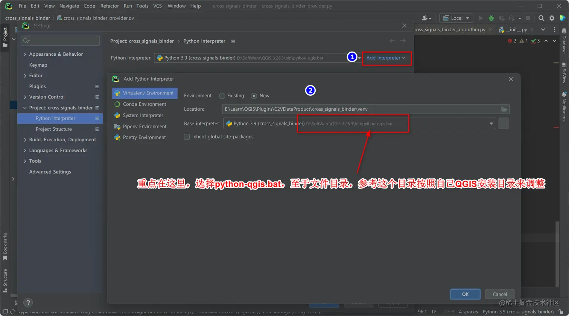Expand the Editor settings node
Image resolution: width=569 pixels, height=316 pixels.
25,76
